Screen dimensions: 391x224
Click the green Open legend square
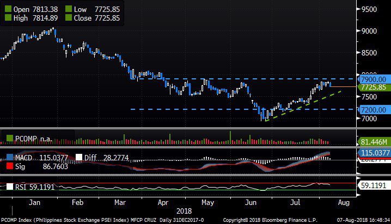click(7, 9)
